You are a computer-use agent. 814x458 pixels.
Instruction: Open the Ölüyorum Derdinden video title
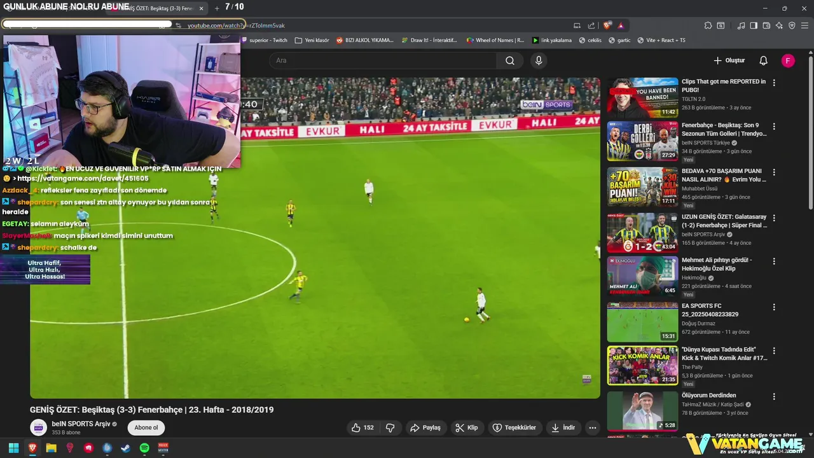708,396
